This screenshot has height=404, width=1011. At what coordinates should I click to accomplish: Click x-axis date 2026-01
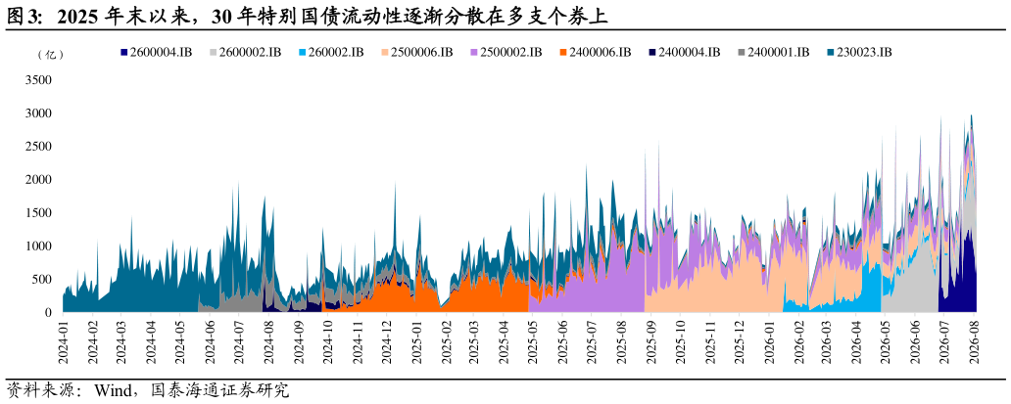pos(767,344)
